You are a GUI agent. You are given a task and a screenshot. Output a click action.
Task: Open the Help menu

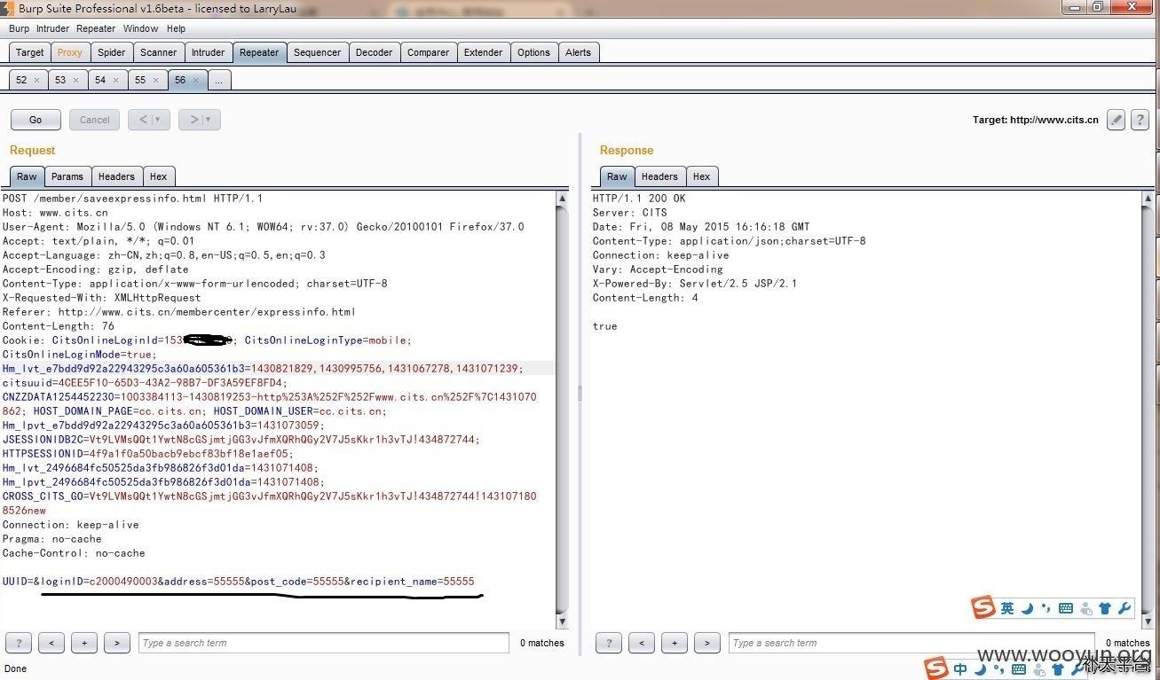tap(177, 28)
